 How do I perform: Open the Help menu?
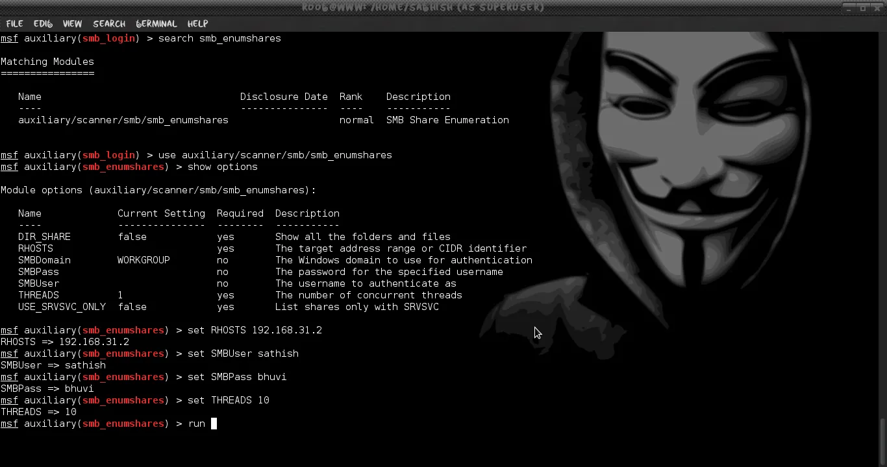(197, 23)
